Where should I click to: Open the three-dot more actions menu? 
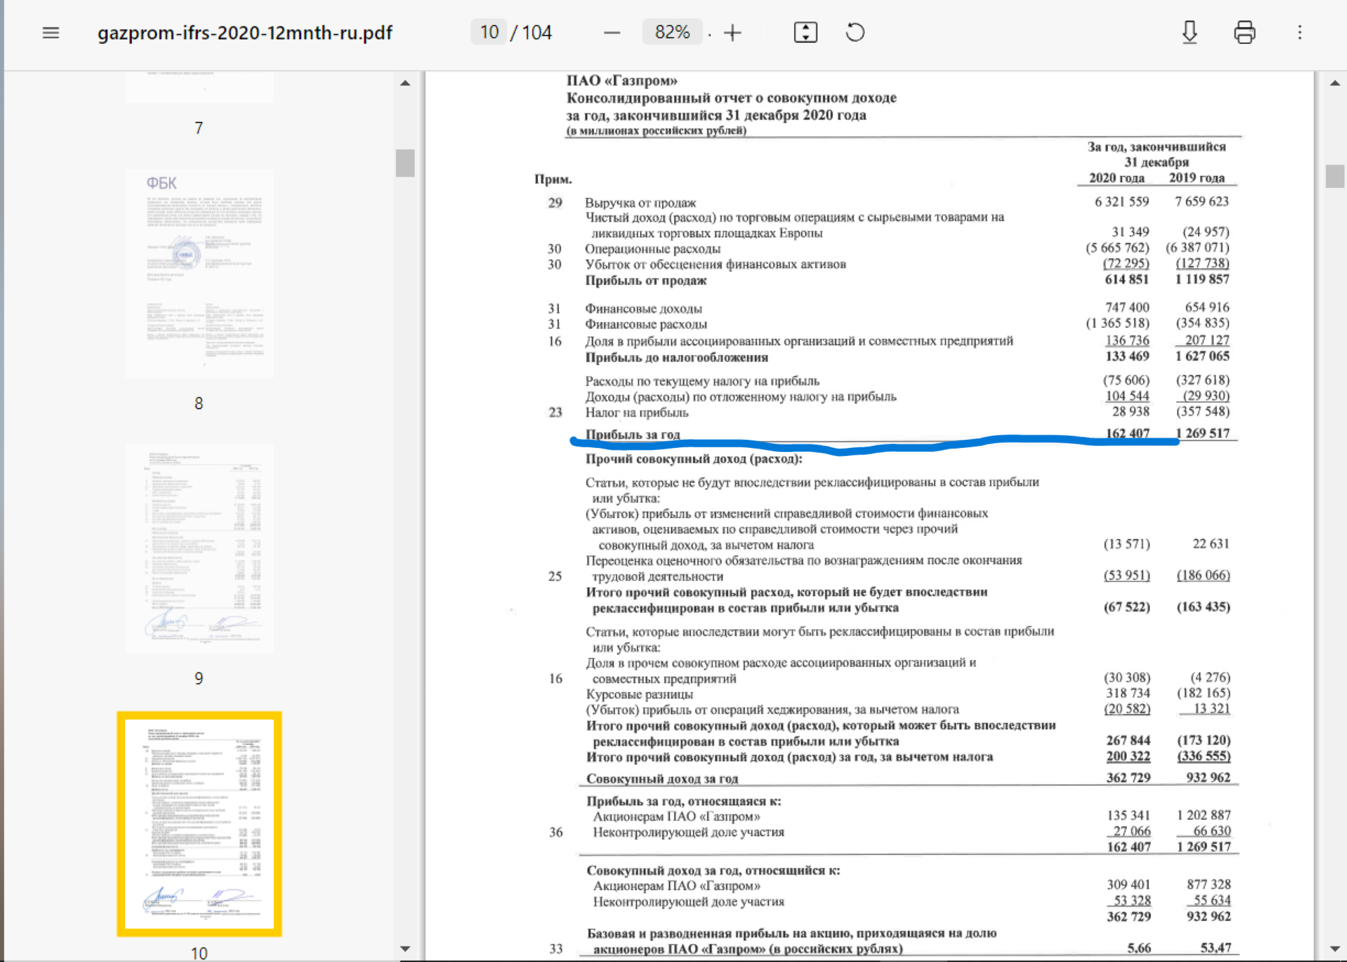(x=1300, y=32)
